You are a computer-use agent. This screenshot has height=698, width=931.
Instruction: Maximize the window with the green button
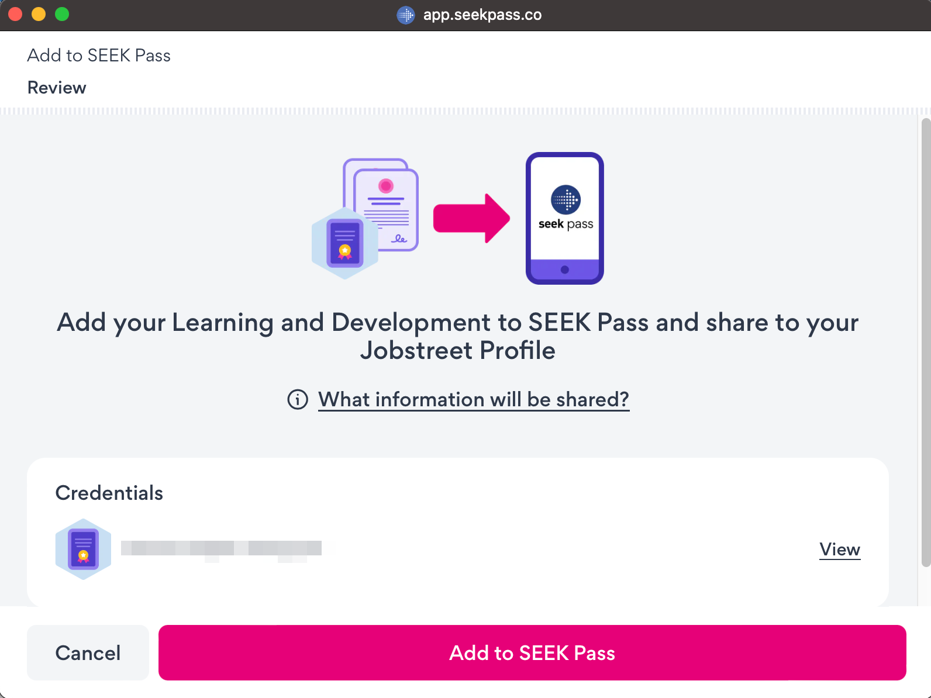(62, 14)
